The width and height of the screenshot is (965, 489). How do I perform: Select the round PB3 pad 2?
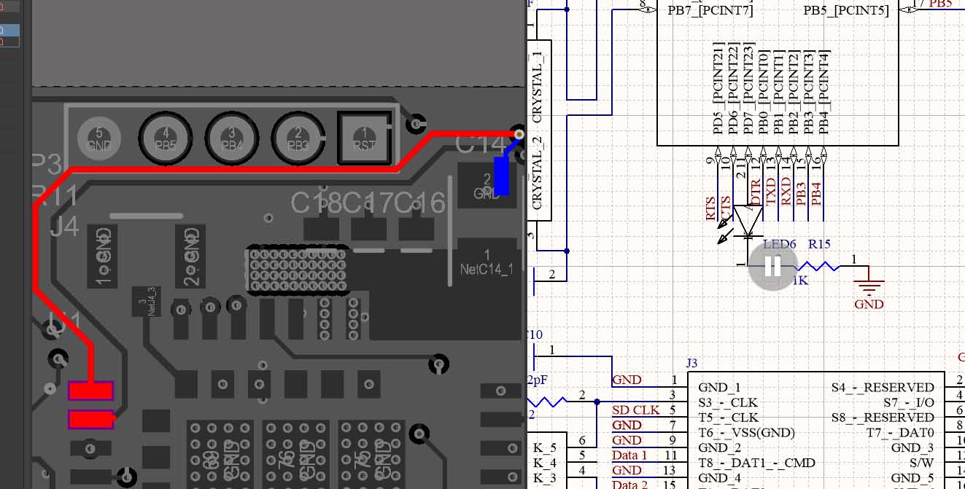coord(298,137)
